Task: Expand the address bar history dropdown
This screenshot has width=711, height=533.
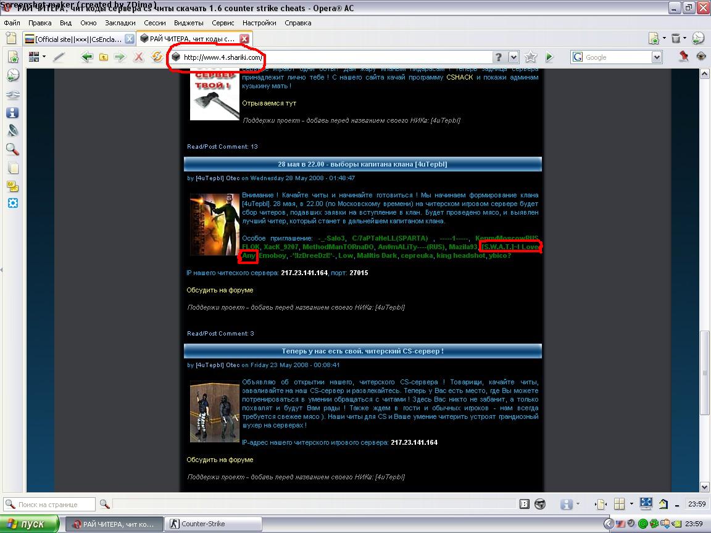Action: point(513,57)
